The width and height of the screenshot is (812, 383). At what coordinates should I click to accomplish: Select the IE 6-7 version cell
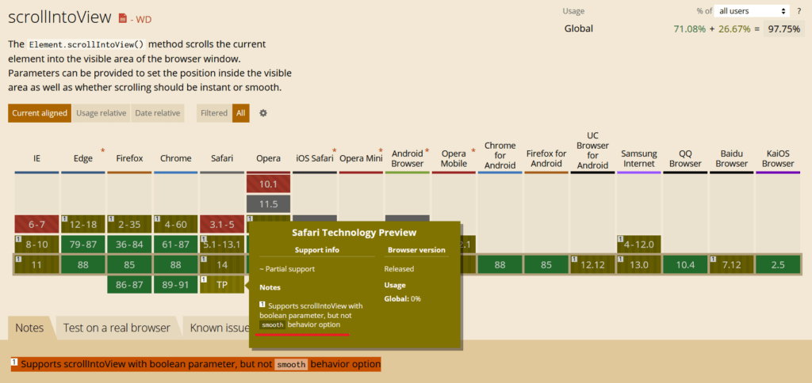click(x=36, y=224)
